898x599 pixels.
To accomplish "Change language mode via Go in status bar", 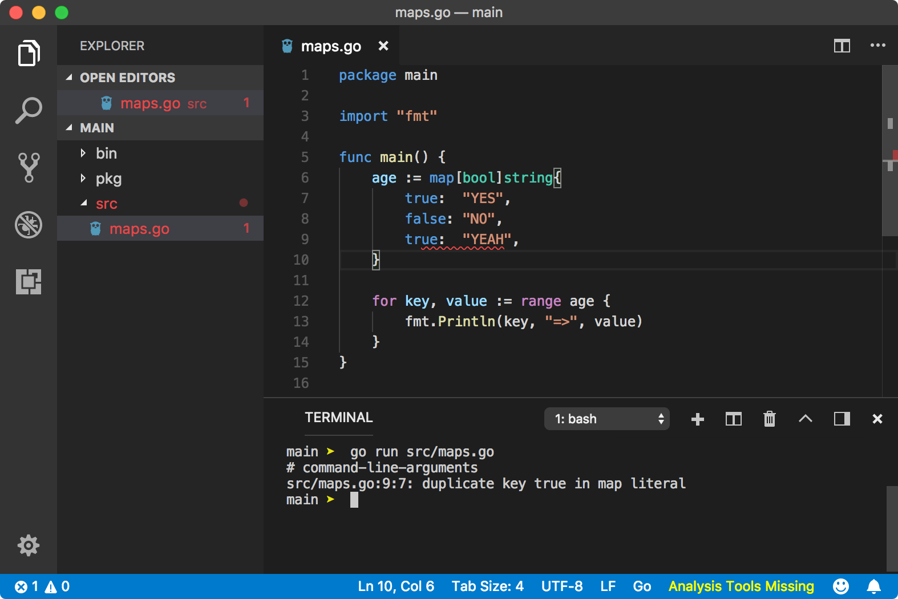I will pos(642,586).
